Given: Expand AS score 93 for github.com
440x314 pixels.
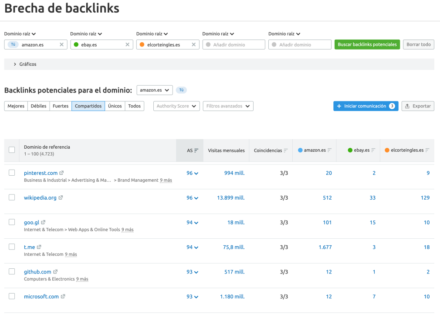Looking at the screenshot, I should click(x=193, y=272).
